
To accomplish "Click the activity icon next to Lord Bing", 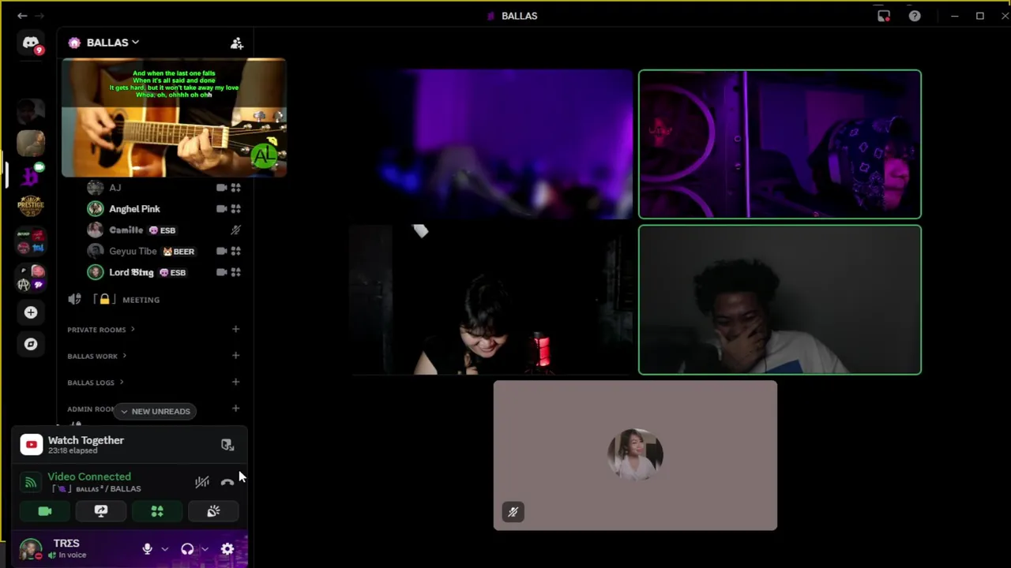I will click(x=235, y=273).
